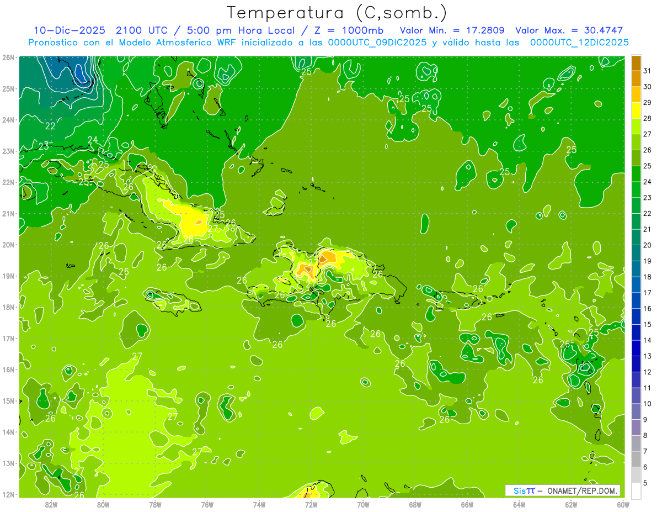The image size is (662, 512).
Task: Select the legend swatch between 25 and 26
Action: pos(636,158)
